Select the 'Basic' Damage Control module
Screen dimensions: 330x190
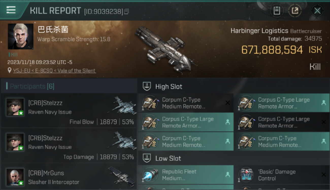tap(282, 175)
